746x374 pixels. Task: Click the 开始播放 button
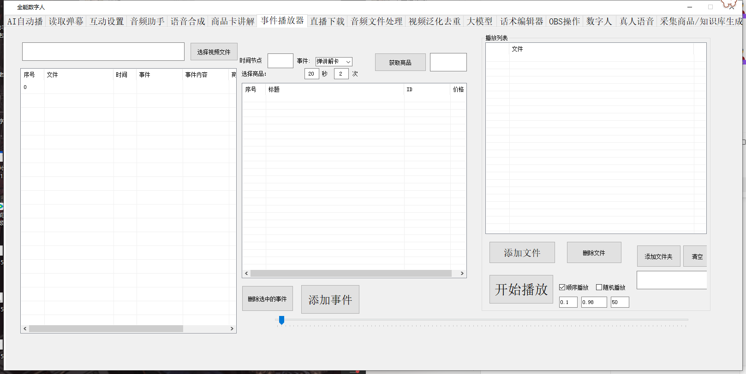tap(521, 289)
